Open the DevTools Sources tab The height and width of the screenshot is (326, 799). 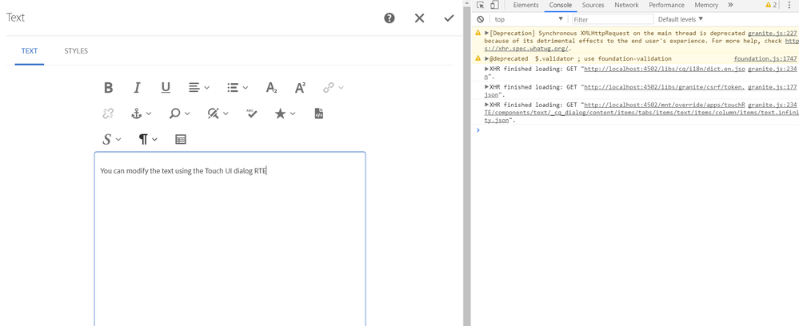tap(593, 5)
